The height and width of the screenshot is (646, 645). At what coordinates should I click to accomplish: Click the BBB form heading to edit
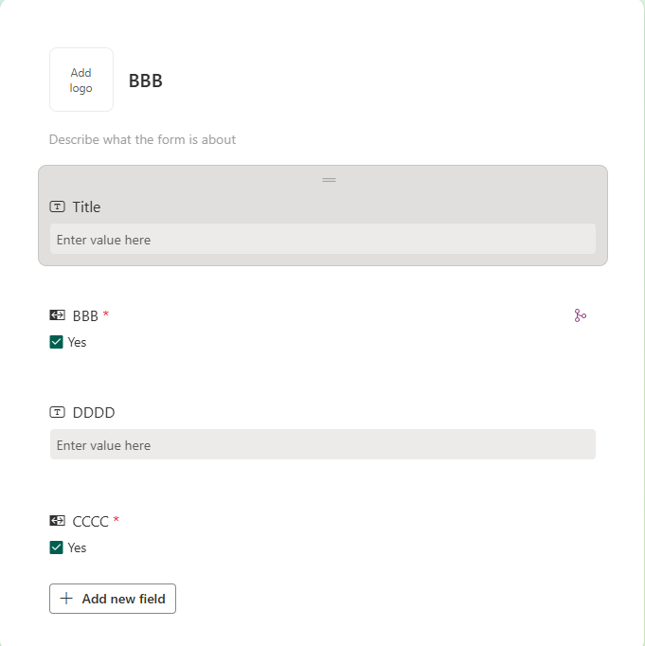coord(146,81)
